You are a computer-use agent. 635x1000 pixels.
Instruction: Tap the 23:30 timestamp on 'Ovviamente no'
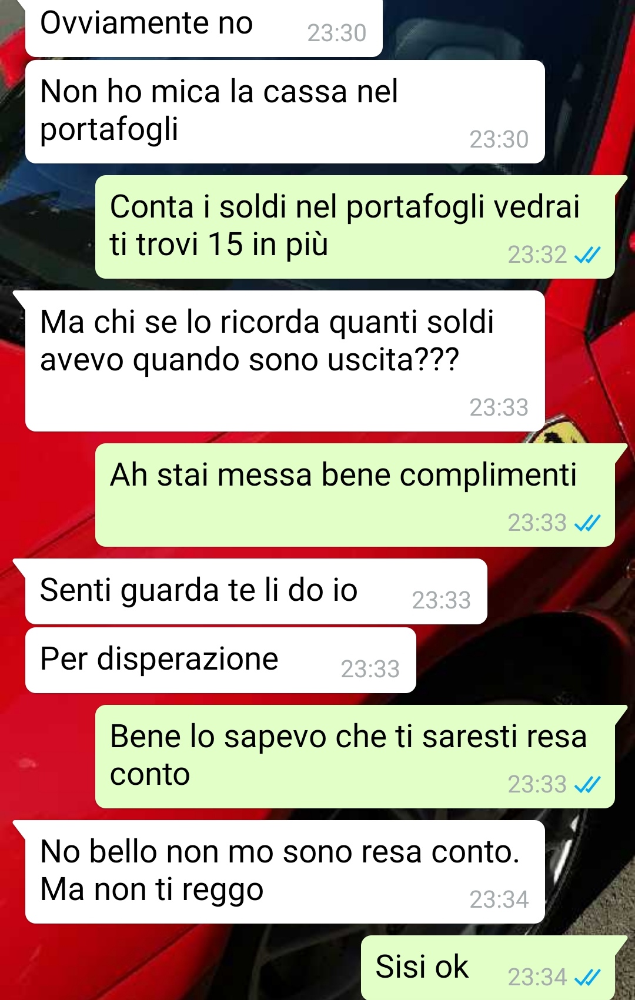tap(337, 33)
